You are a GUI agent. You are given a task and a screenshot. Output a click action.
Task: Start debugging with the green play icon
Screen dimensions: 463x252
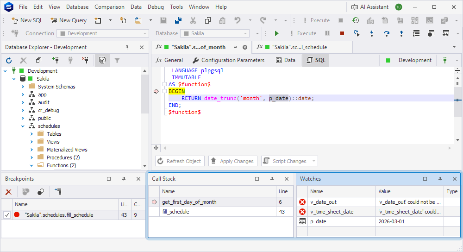click(x=277, y=33)
